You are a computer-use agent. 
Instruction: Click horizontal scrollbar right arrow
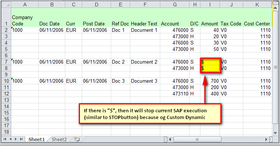click(266, 139)
